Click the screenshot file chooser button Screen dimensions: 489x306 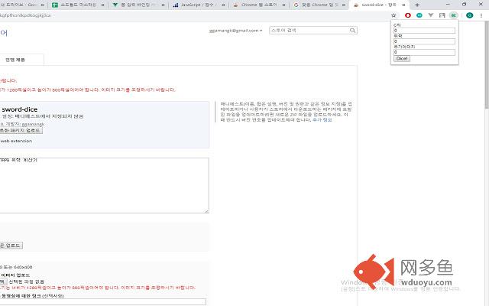[3, 282]
